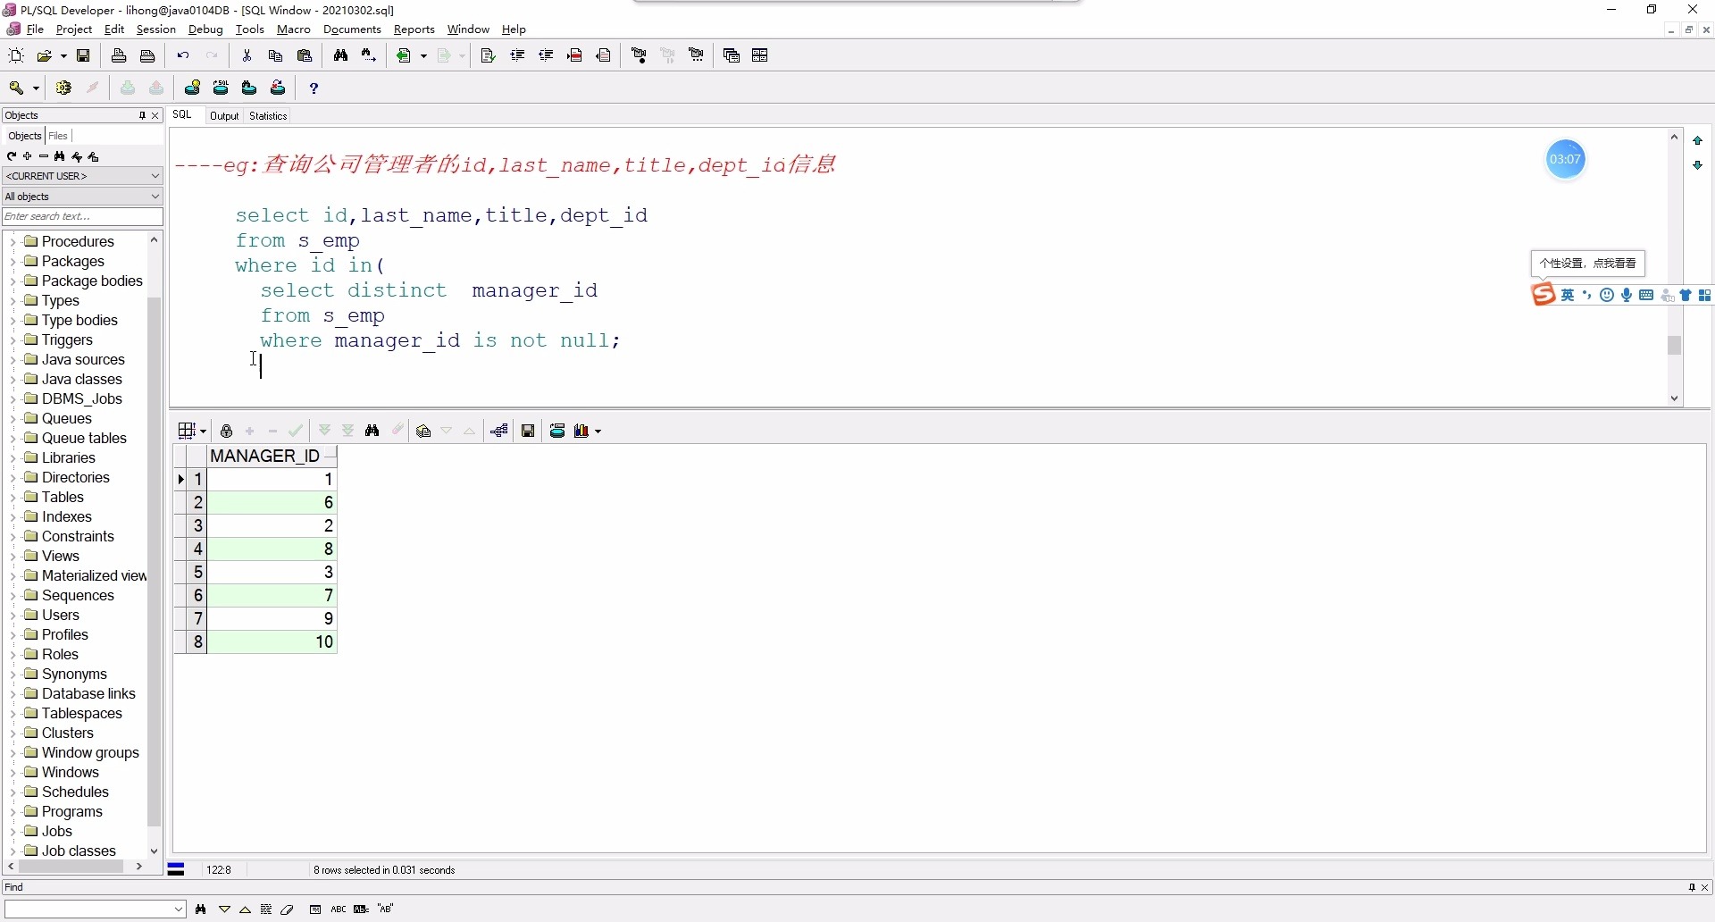
Task: Pin the Objects panel
Action: tap(143, 115)
